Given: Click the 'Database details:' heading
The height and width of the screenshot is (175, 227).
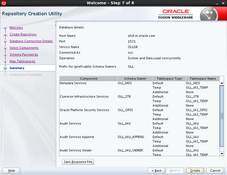Looking at the screenshot, I should pos(72,27).
